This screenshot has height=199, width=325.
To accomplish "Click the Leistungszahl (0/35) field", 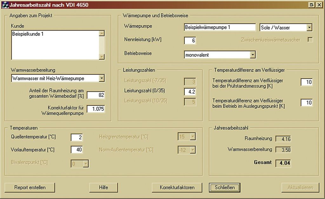I will [x=190, y=92].
